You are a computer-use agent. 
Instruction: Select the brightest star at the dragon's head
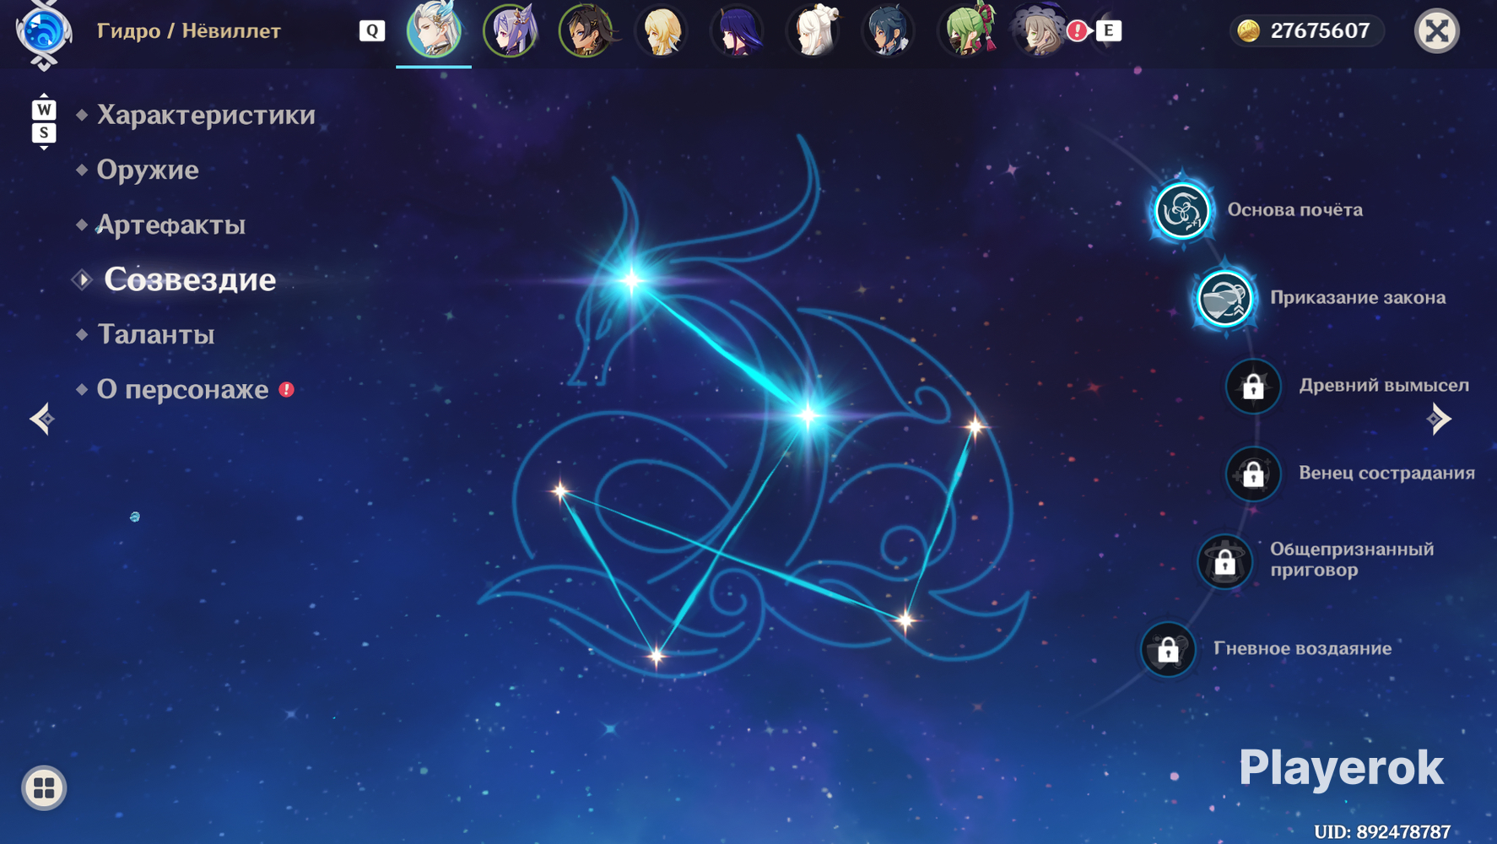coord(631,280)
